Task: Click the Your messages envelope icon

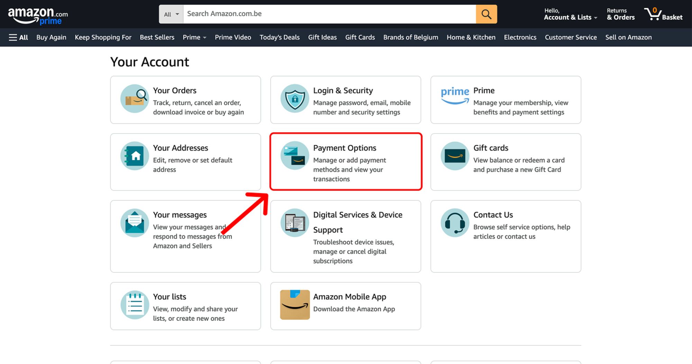Action: tap(135, 223)
